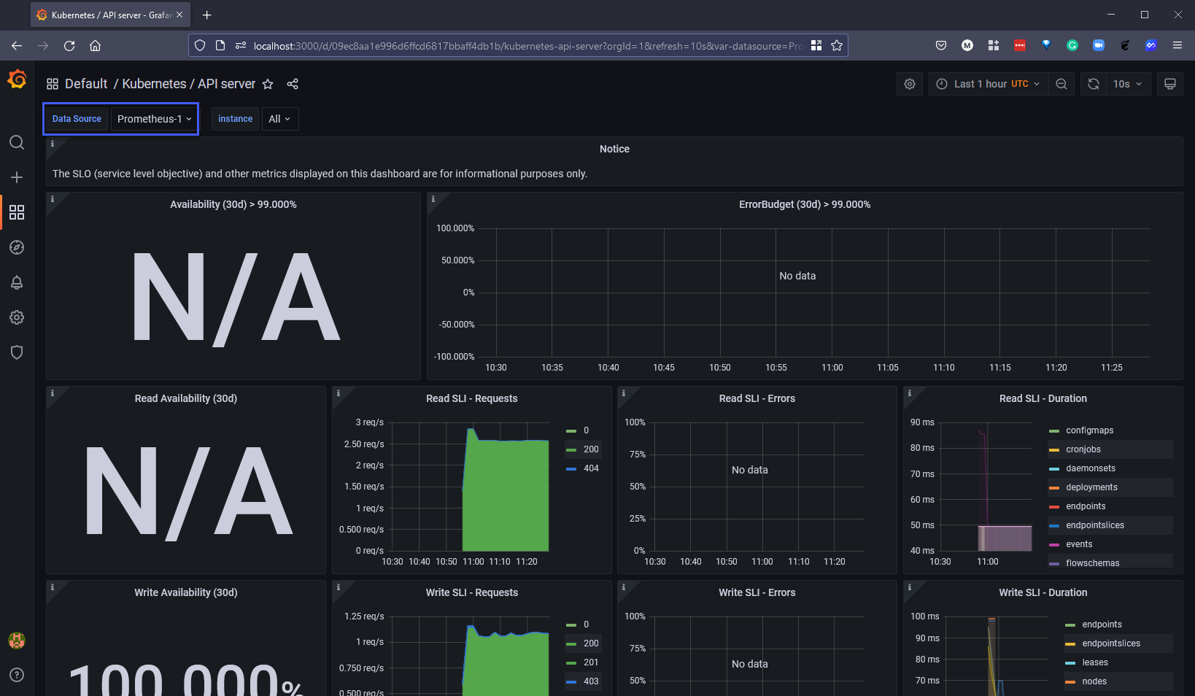This screenshot has width=1195, height=696.
Task: Open the Explore compass icon
Action: tap(17, 247)
